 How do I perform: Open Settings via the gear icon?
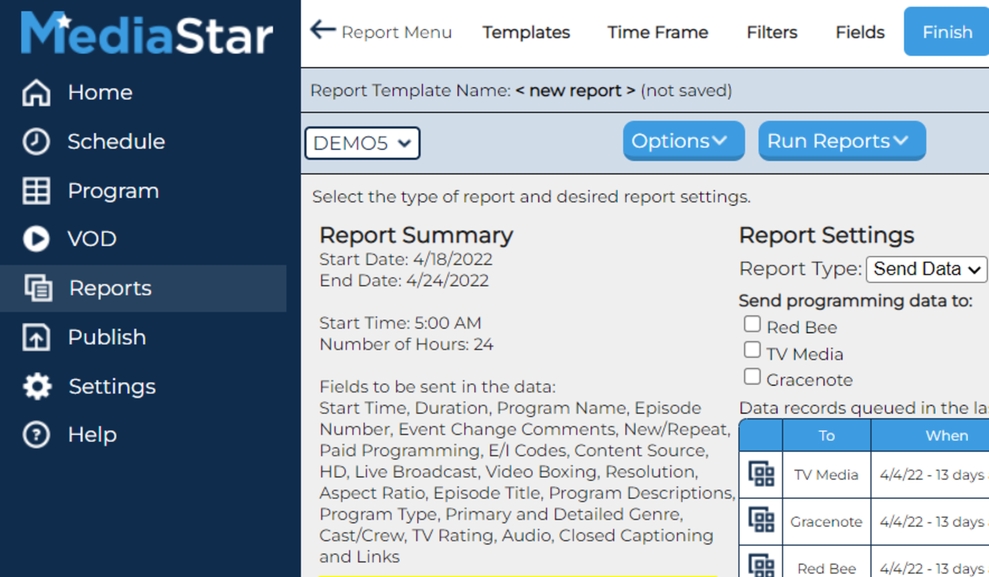[37, 386]
